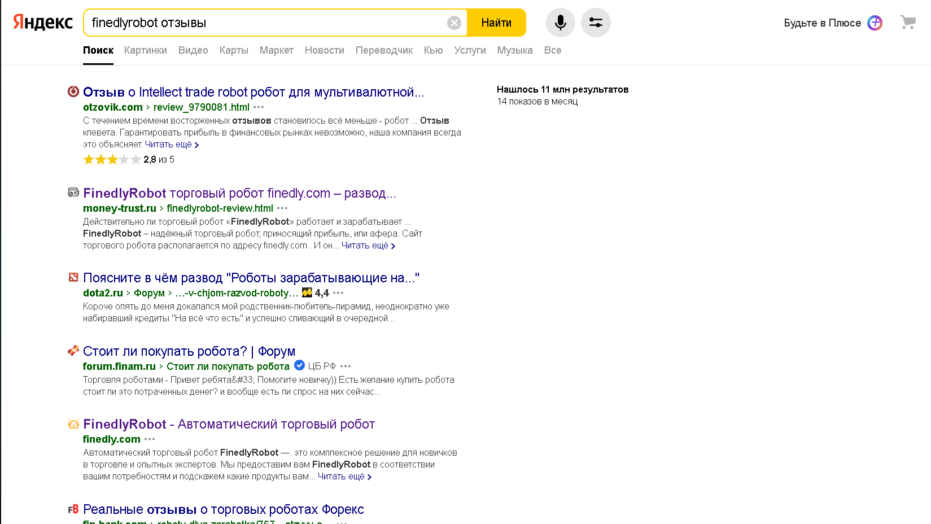This screenshot has width=931, height=524.
Task: Click the otzovik.com result favicon
Action: (x=73, y=91)
